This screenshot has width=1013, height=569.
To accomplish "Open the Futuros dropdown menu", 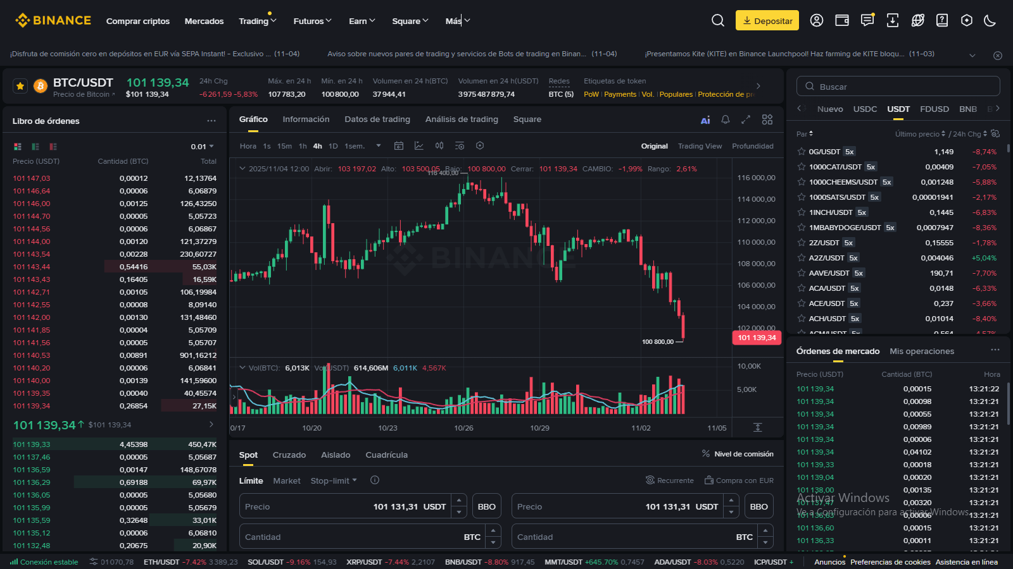I will 312,21.
